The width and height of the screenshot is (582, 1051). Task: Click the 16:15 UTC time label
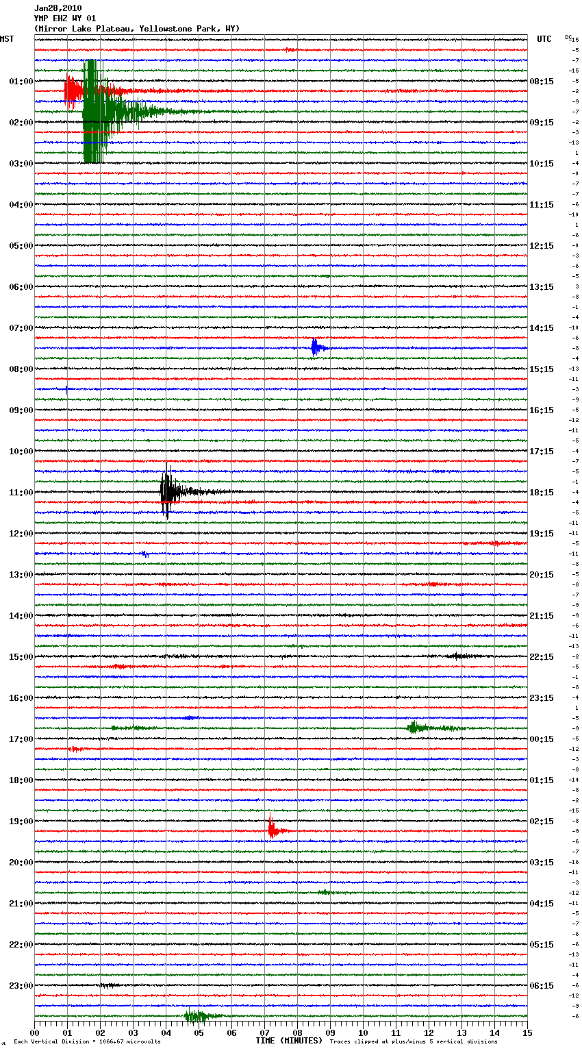[542, 410]
